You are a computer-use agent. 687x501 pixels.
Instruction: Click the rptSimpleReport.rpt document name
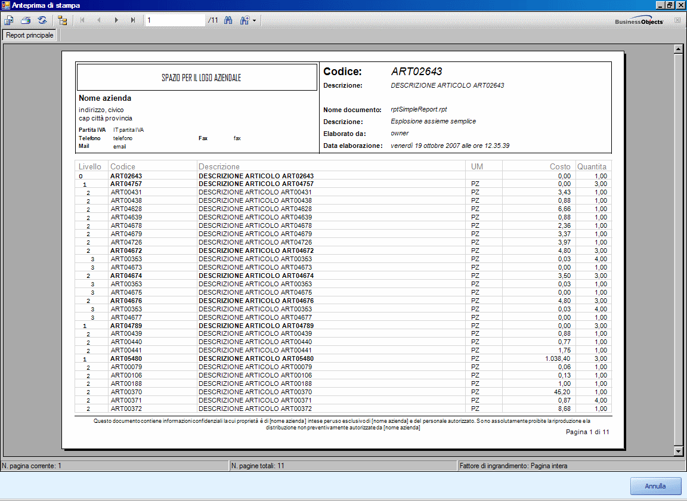tap(419, 110)
